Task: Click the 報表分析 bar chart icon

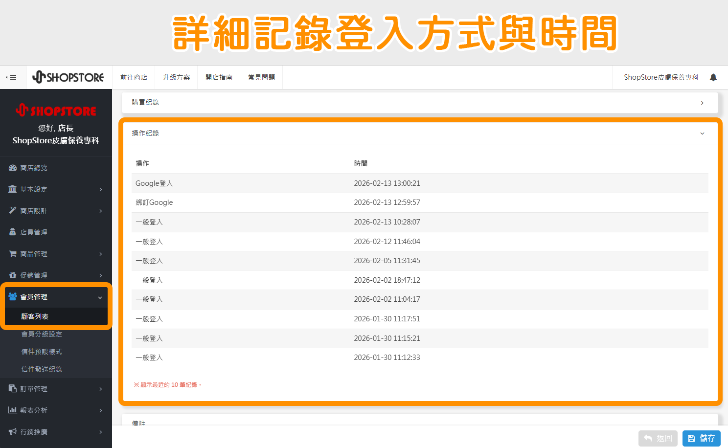Action: [12, 410]
